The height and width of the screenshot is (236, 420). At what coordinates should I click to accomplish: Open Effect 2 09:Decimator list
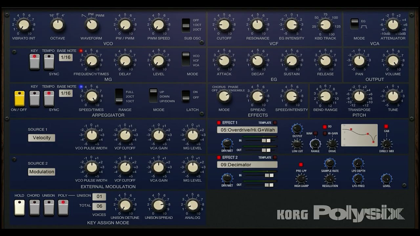click(x=247, y=165)
